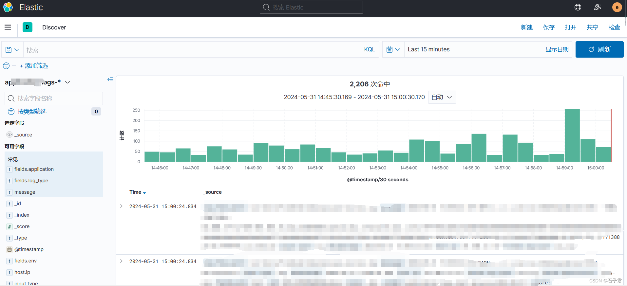Click the host.ip type icon
627x286 pixels.
coord(9,272)
